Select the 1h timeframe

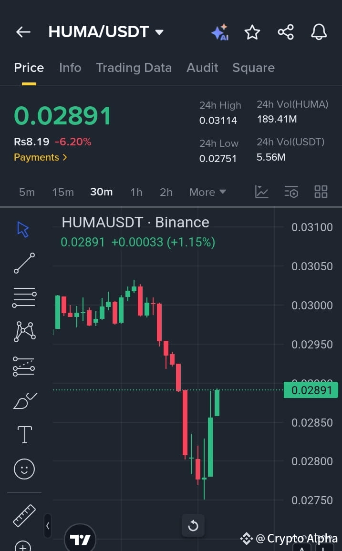pyautogui.click(x=136, y=192)
